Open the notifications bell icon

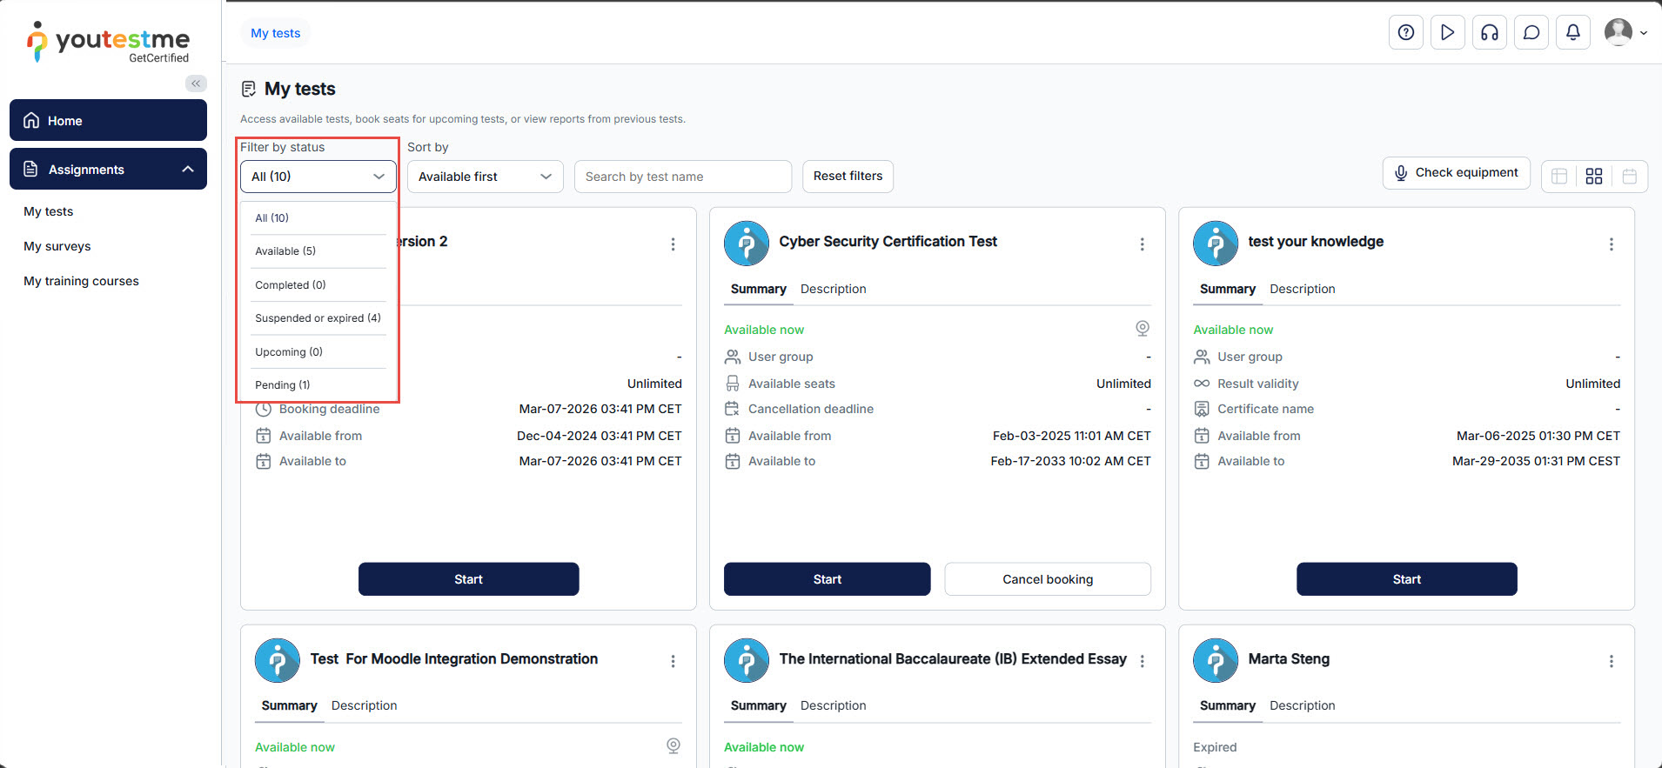[1572, 33]
